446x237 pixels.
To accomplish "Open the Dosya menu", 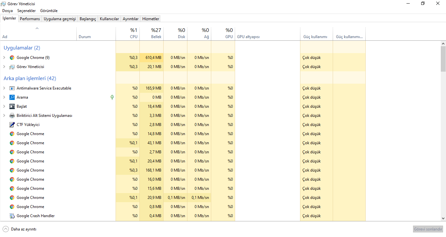I will pyautogui.click(x=8, y=11).
